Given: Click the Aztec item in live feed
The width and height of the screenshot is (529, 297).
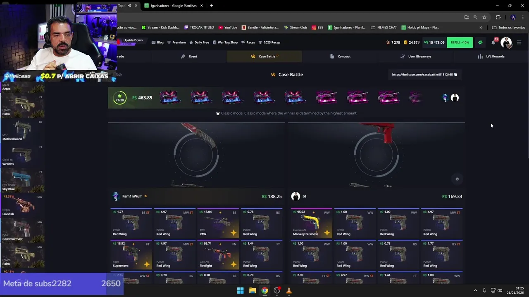Looking at the screenshot, I should click(23, 87).
